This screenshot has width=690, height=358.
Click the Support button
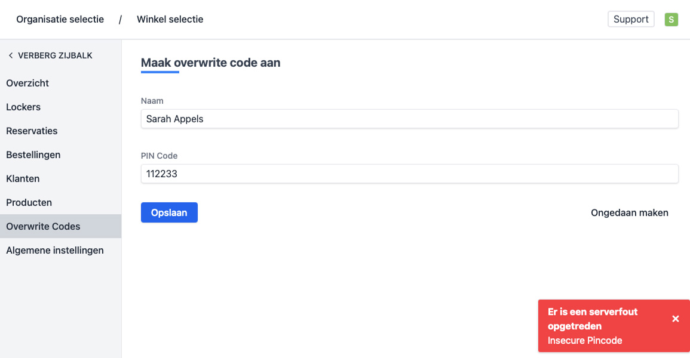coord(631,20)
